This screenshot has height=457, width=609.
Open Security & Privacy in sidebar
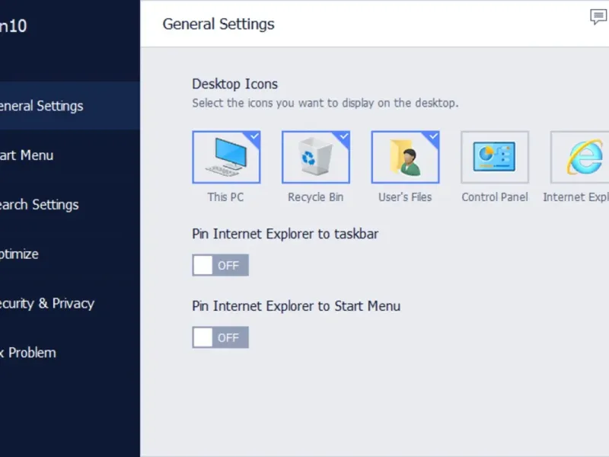click(x=70, y=303)
